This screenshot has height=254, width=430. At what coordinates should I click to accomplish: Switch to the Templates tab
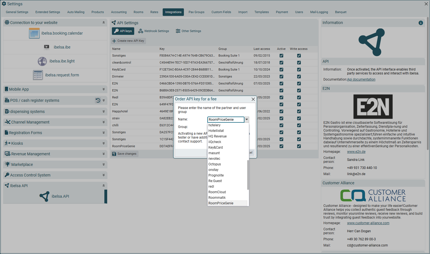click(x=261, y=12)
